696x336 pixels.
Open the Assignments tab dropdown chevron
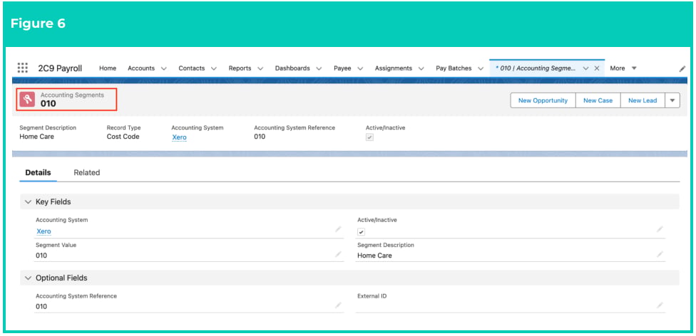pyautogui.click(x=421, y=69)
